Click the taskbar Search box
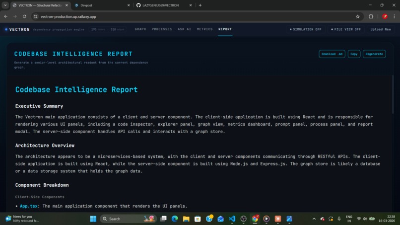400x225 pixels. pyautogui.click(x=129, y=219)
